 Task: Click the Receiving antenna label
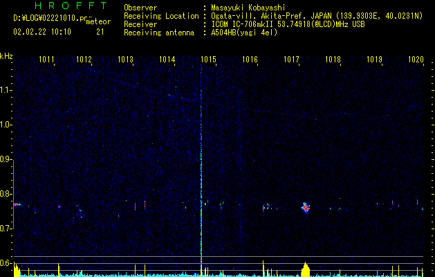click(159, 33)
